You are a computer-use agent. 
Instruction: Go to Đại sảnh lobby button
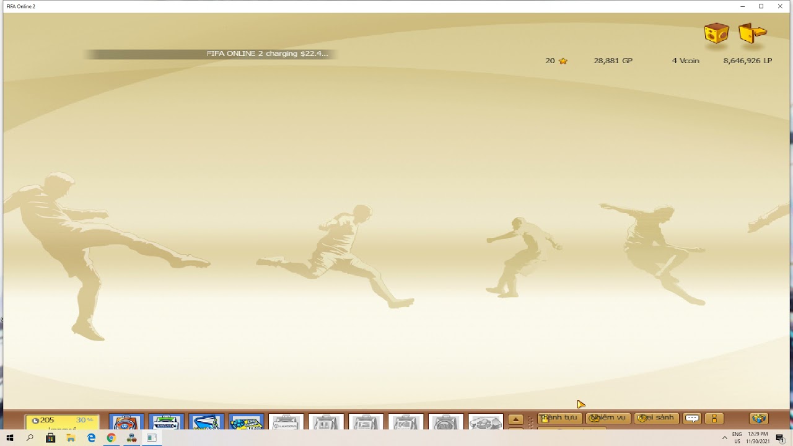click(656, 418)
